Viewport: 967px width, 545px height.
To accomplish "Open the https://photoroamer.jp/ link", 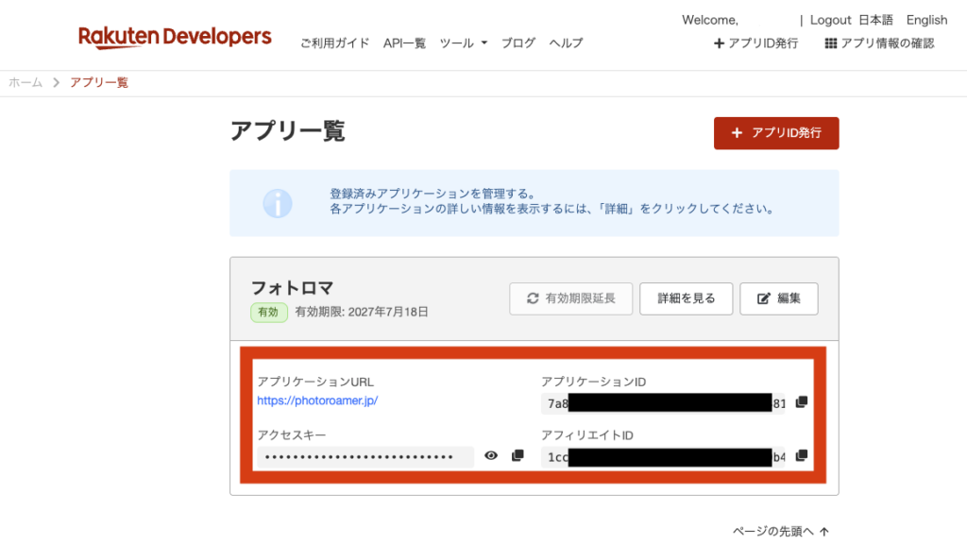I will 317,400.
